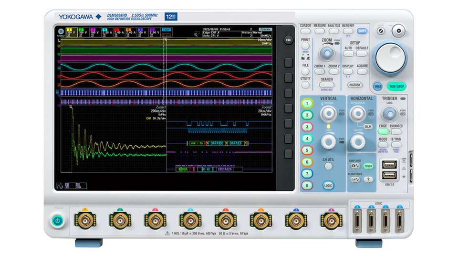Push the round PRINT button

pos(305,46)
